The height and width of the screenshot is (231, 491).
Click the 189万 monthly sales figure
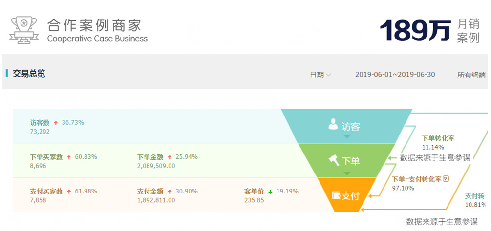click(x=415, y=30)
